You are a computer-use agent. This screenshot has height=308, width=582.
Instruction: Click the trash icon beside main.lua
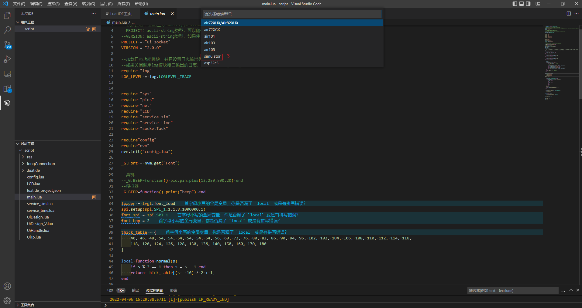(x=94, y=197)
